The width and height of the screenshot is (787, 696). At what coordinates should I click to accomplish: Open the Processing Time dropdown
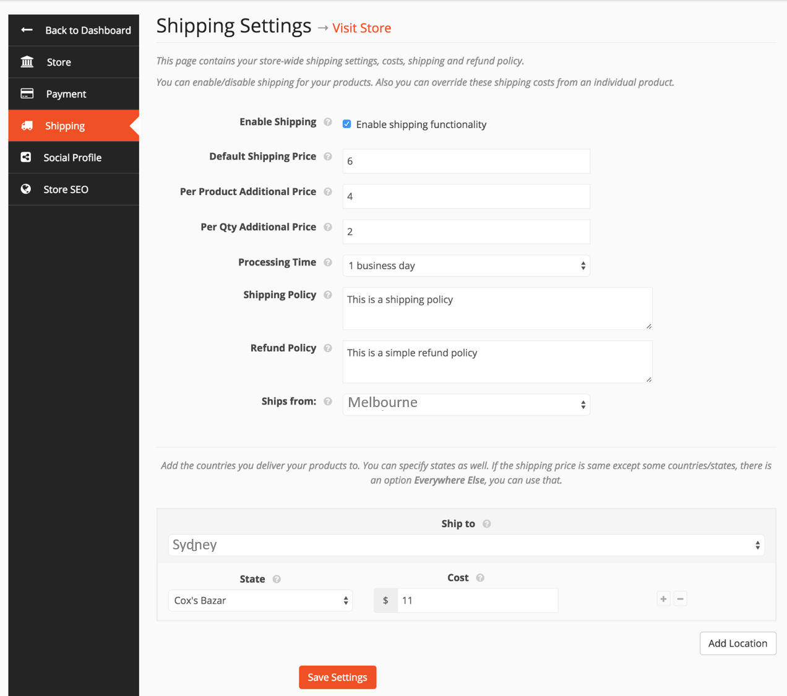tap(466, 265)
